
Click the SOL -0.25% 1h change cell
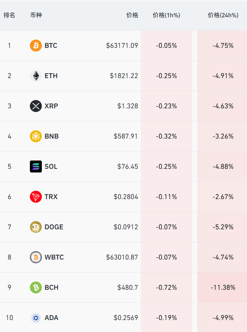(x=166, y=166)
